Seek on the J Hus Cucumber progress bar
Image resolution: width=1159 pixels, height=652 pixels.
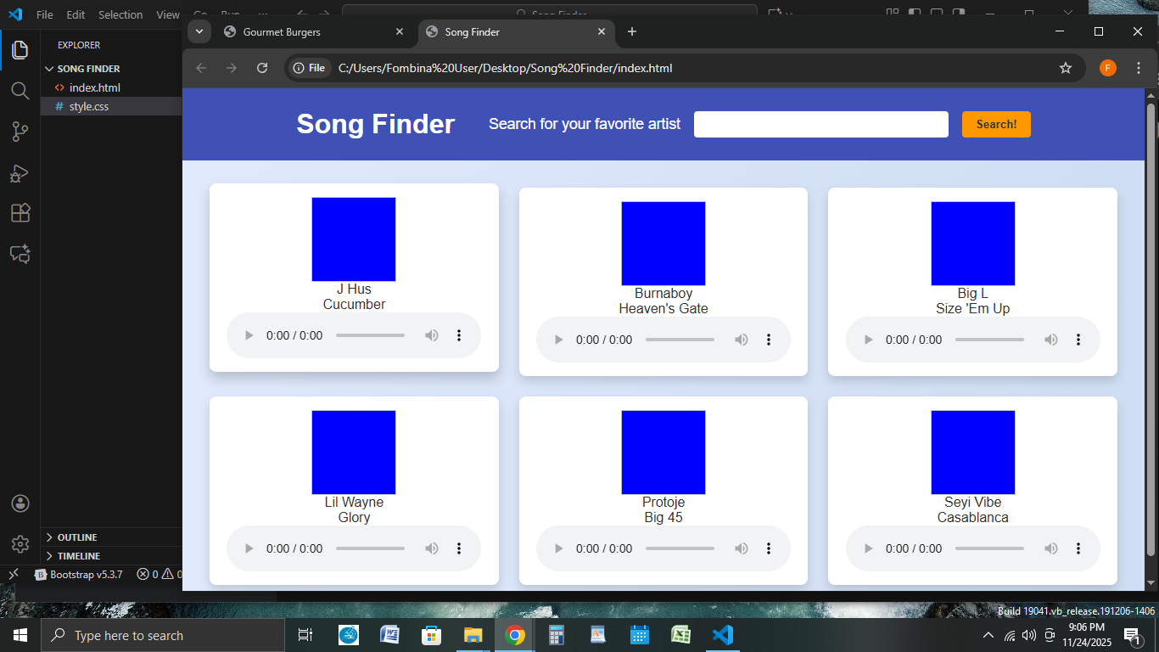(370, 335)
